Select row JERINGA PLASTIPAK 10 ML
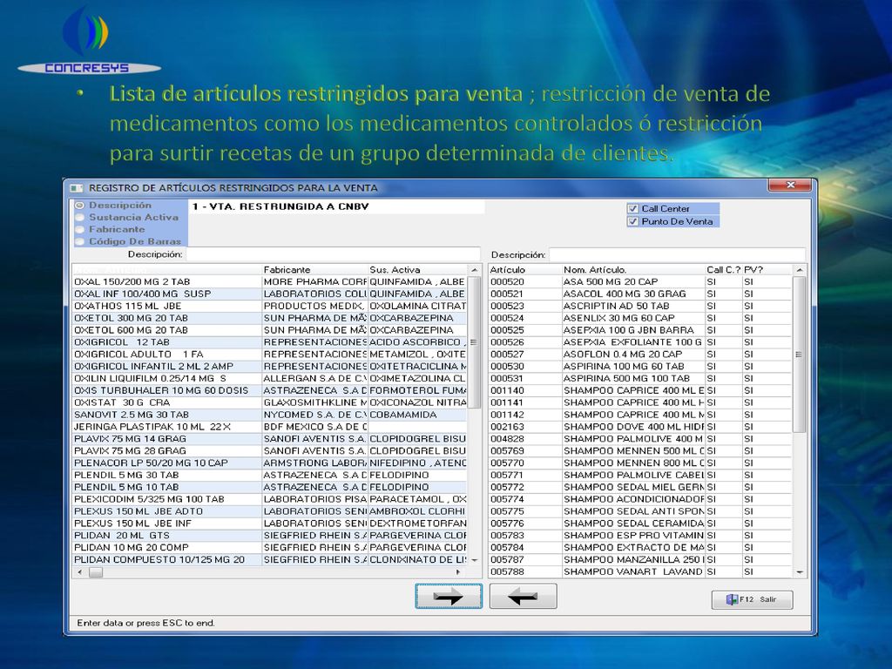This screenshot has width=892, height=669. tap(270, 427)
